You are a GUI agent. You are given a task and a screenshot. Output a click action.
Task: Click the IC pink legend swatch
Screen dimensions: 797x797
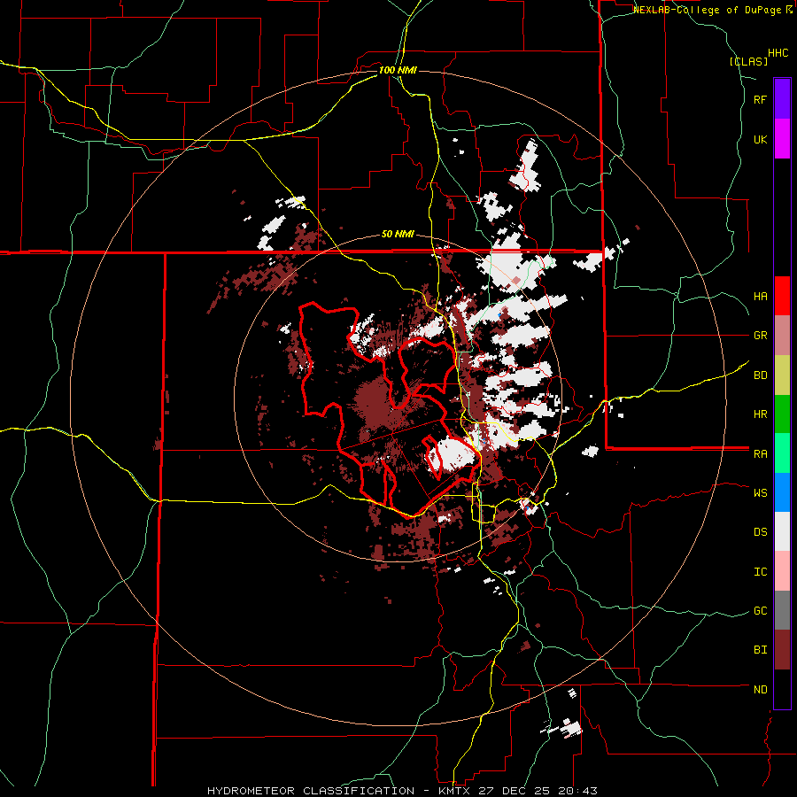pyautogui.click(x=782, y=571)
